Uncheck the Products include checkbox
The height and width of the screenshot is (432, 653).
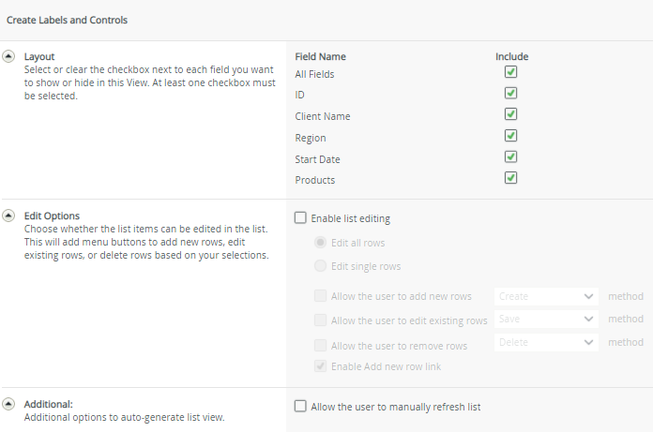(x=511, y=178)
